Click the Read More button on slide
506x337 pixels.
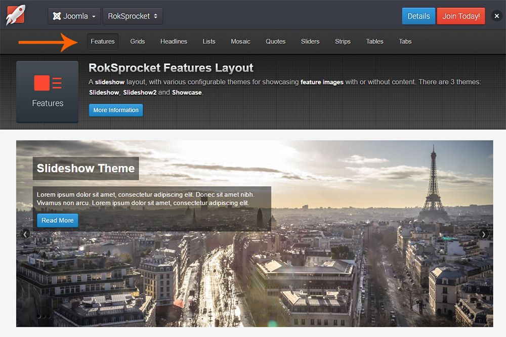[x=58, y=221]
